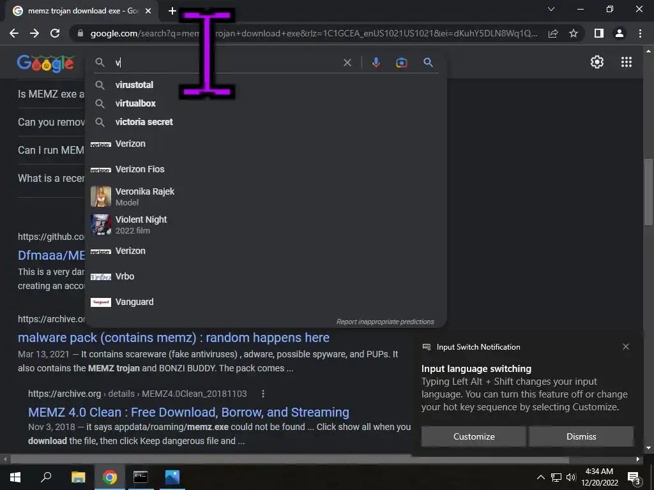The image size is (654, 490).
Task: Open Dfmaaa GitHub result link
Action: coord(51,255)
